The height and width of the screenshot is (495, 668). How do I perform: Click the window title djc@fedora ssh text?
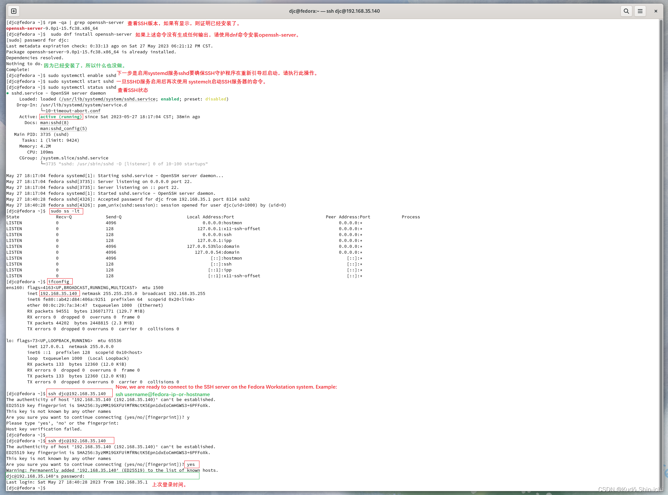334,11
